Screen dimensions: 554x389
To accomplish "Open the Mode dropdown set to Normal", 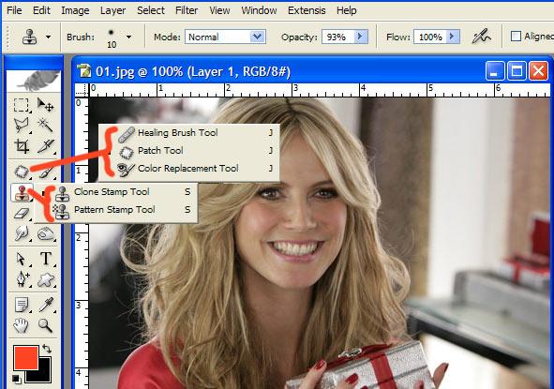I will coord(225,37).
